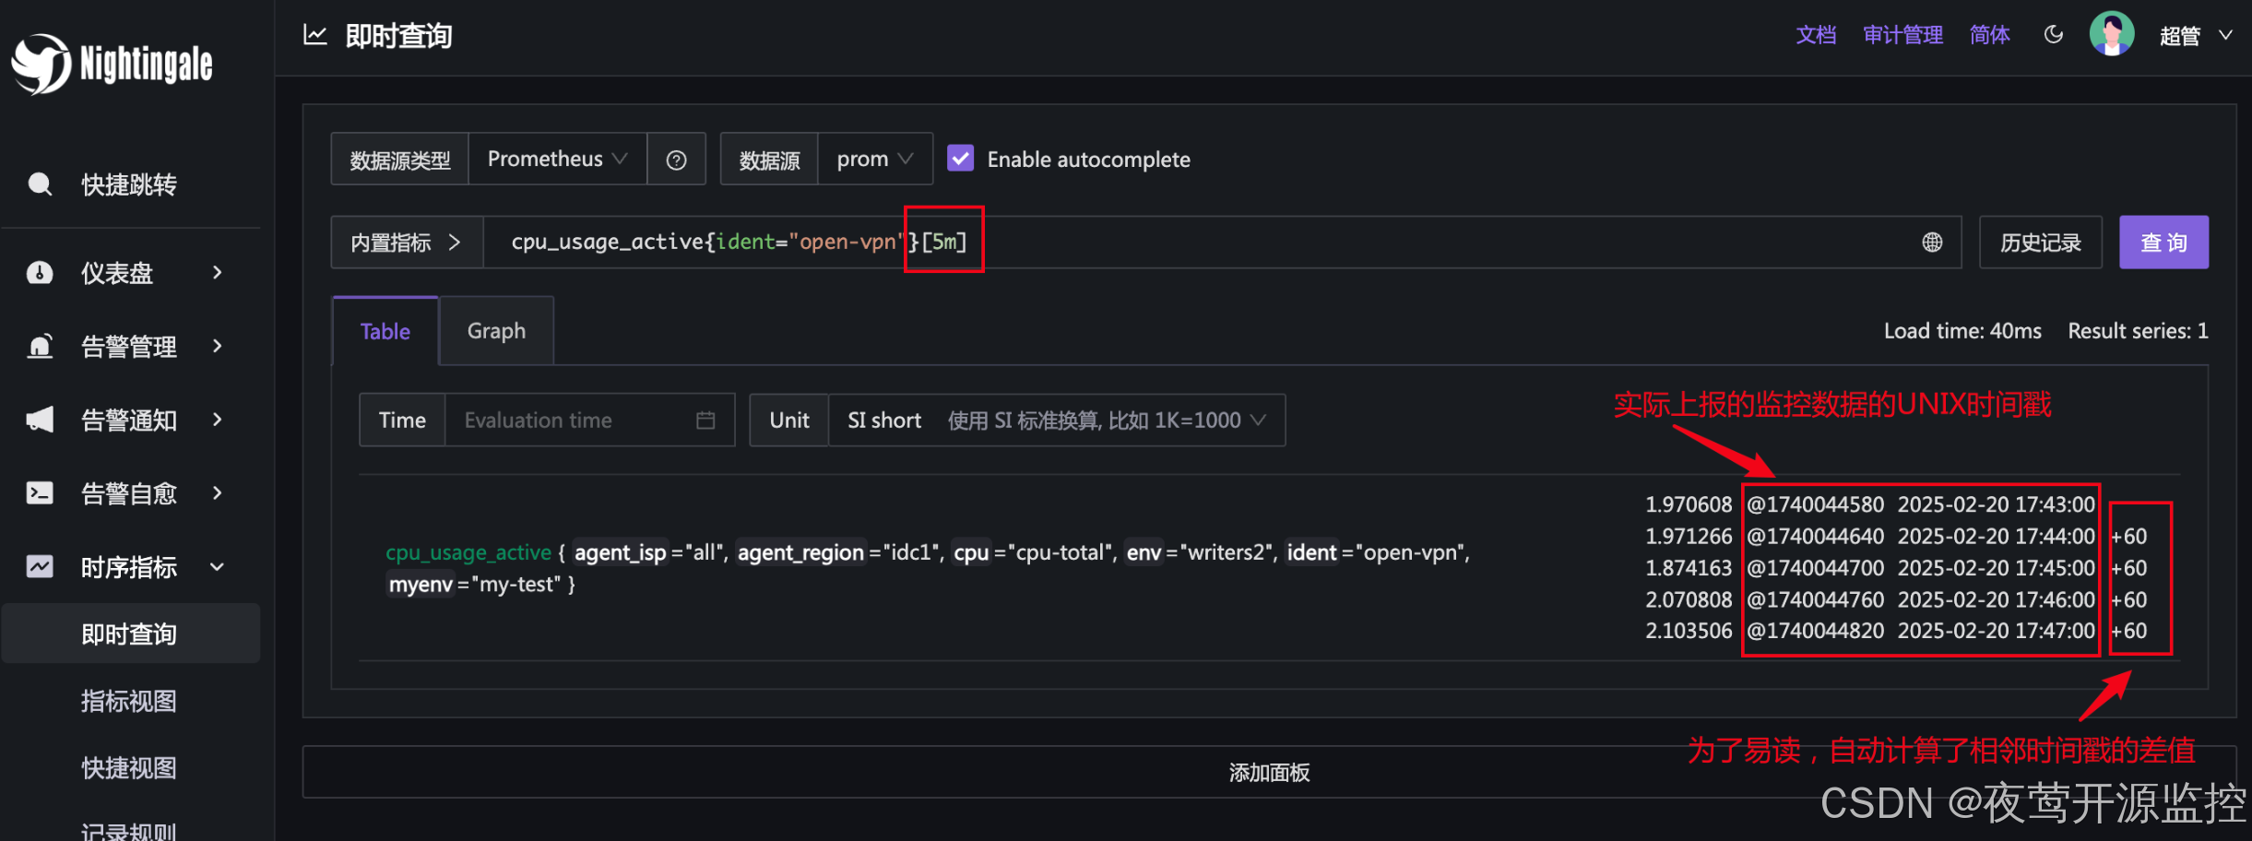Expand 告警自愈 menu chevron
Screen dimensions: 2252x841
coord(218,493)
